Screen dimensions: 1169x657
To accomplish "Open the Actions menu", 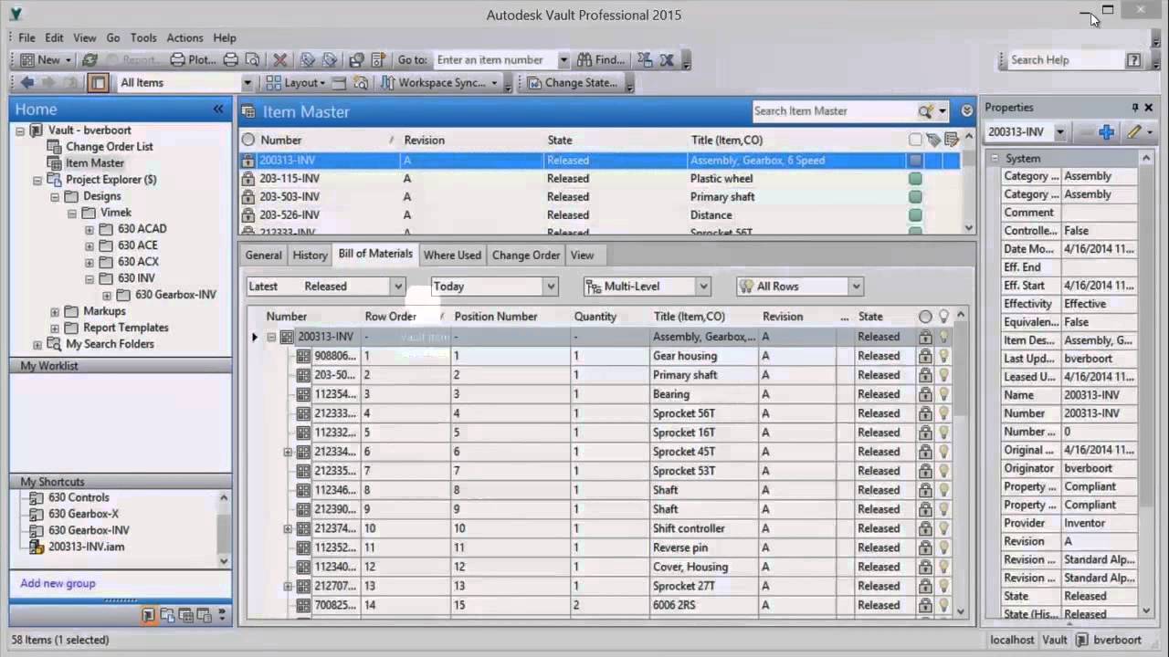I will coord(184,38).
